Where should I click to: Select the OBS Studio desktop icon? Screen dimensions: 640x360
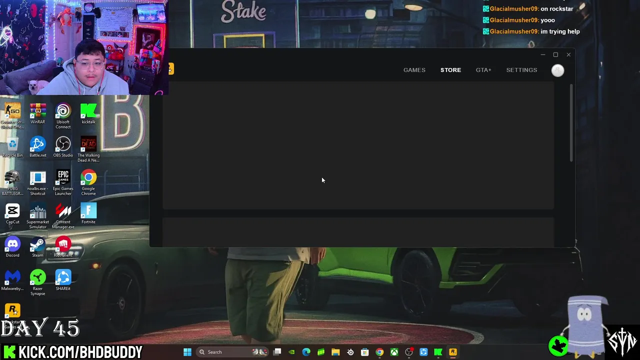(63, 147)
